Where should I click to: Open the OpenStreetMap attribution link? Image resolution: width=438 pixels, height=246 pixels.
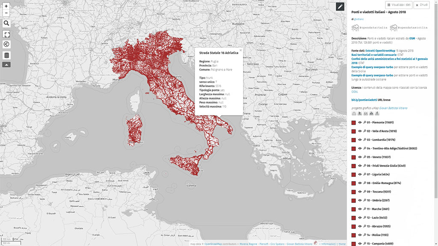[213, 244]
